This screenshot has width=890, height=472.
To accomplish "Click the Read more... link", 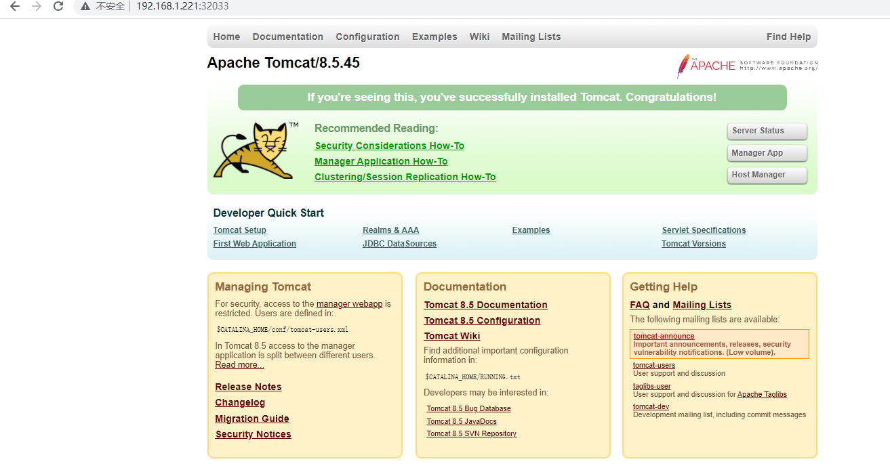I will (240, 365).
